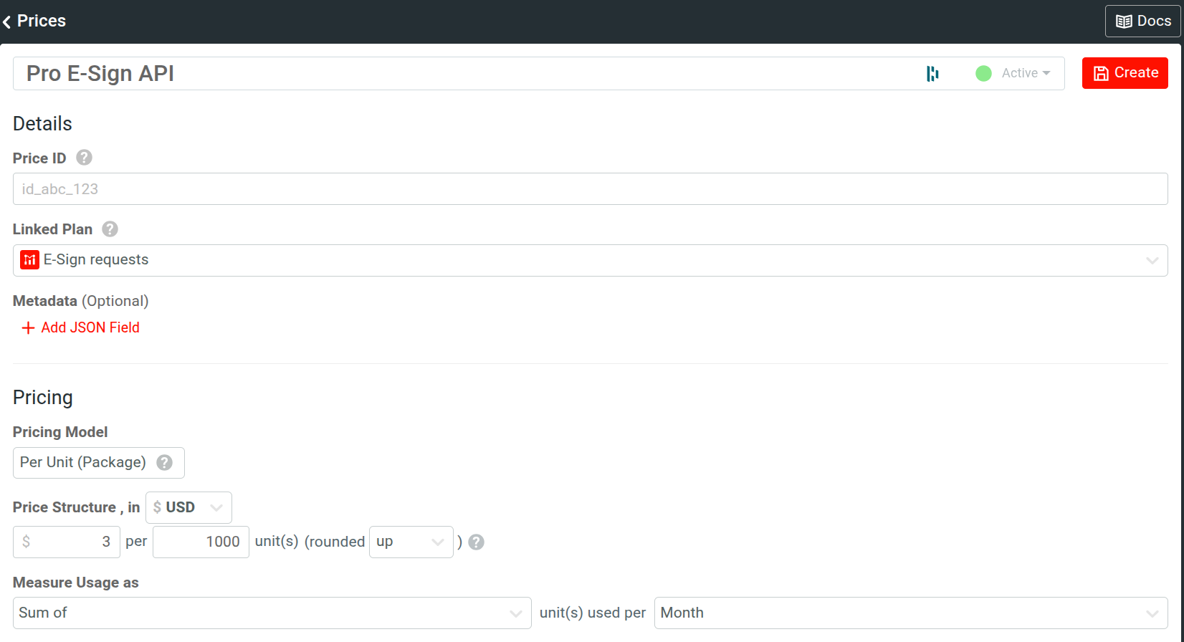Expand the Linked Plan dropdown
The height and width of the screenshot is (642, 1184).
(x=1152, y=261)
